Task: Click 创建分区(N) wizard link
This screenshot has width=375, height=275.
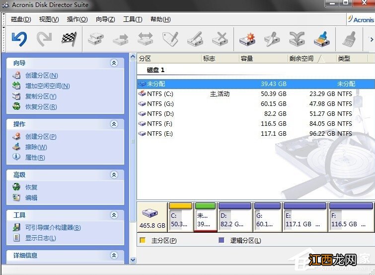Action: pyautogui.click(x=42, y=76)
